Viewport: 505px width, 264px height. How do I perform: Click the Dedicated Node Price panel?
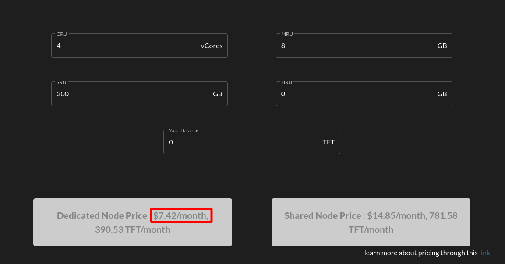133,222
